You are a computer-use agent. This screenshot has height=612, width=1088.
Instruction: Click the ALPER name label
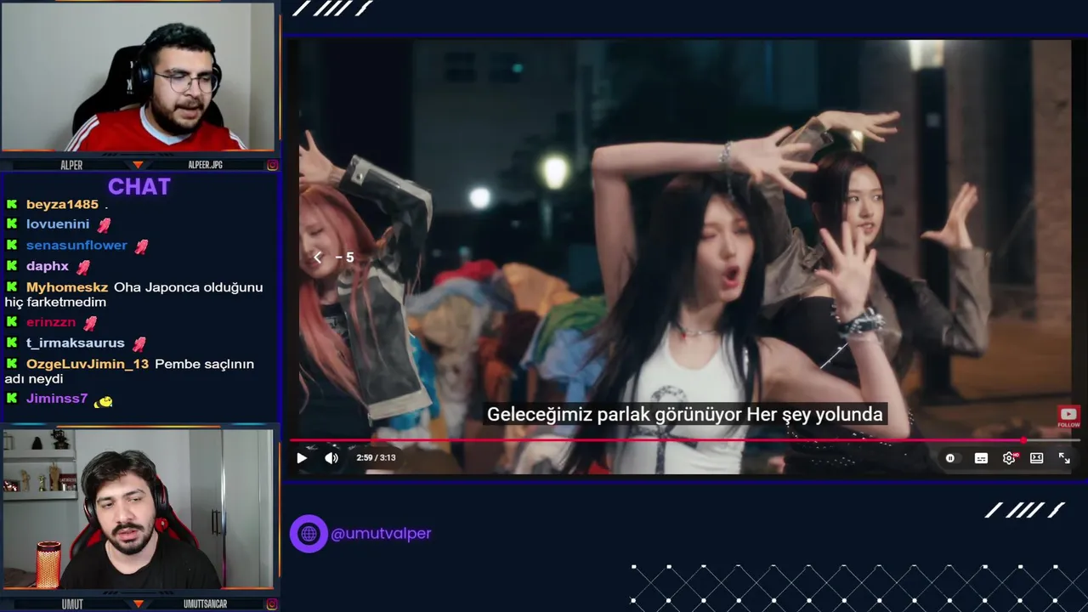pos(71,165)
